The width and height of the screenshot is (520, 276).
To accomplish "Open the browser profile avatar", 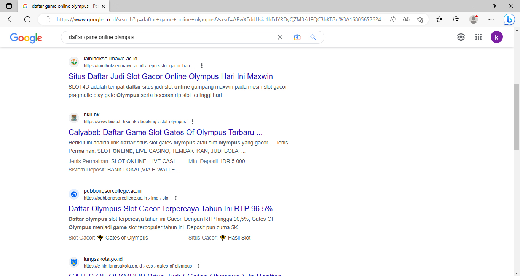I will tap(474, 19).
